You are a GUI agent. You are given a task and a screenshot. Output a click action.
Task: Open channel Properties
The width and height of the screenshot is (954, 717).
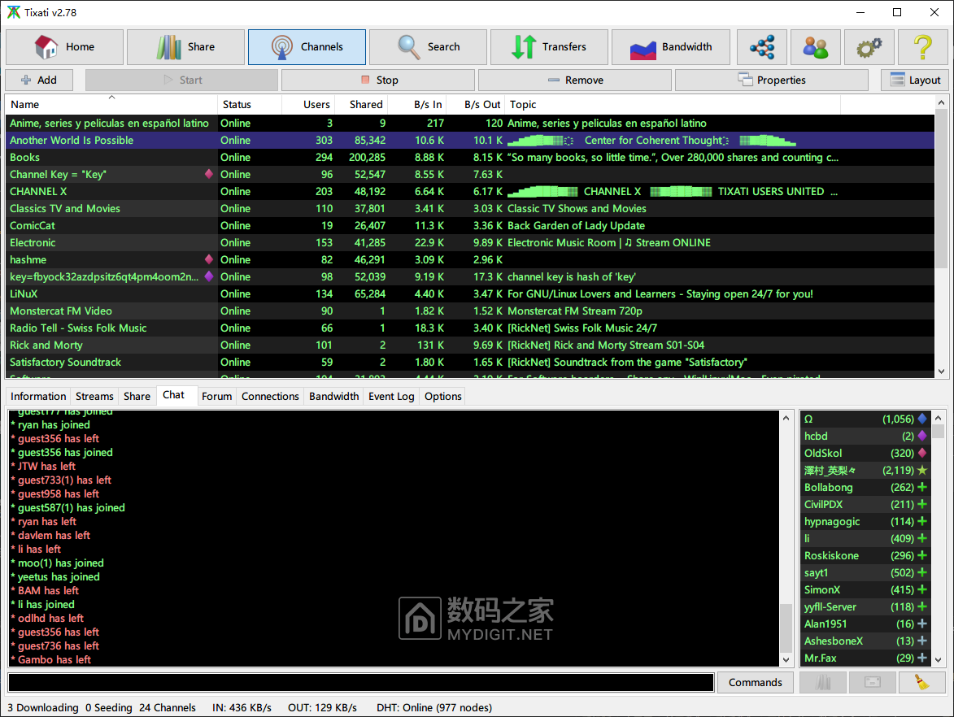[772, 80]
